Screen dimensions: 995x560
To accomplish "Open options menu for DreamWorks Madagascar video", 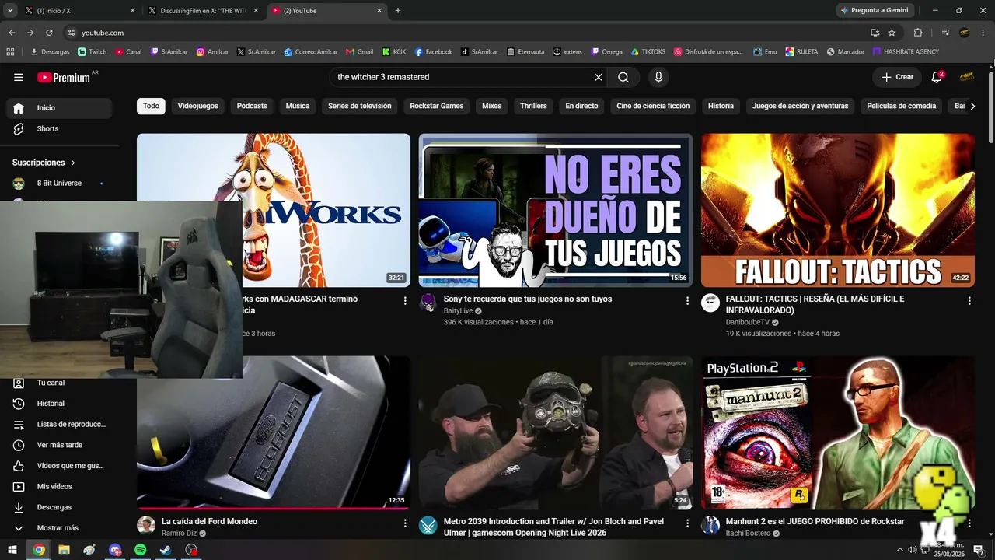I will pos(405,300).
